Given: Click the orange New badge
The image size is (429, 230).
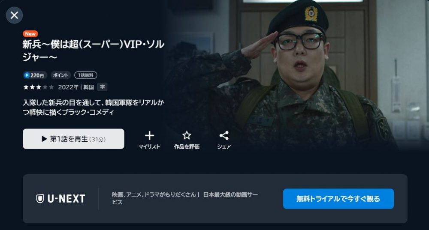Looking at the screenshot, I should click(x=30, y=34).
